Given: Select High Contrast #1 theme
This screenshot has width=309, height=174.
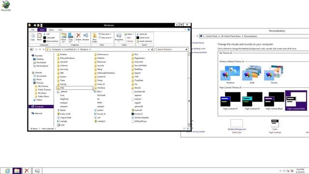Looking at the screenshot, I should [x=230, y=101].
